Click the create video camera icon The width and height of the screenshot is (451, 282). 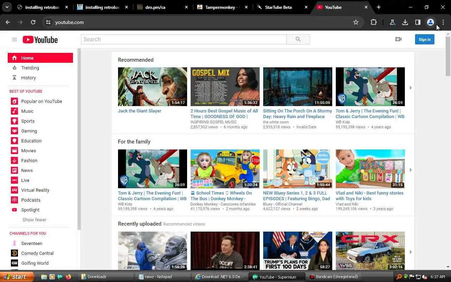point(399,39)
